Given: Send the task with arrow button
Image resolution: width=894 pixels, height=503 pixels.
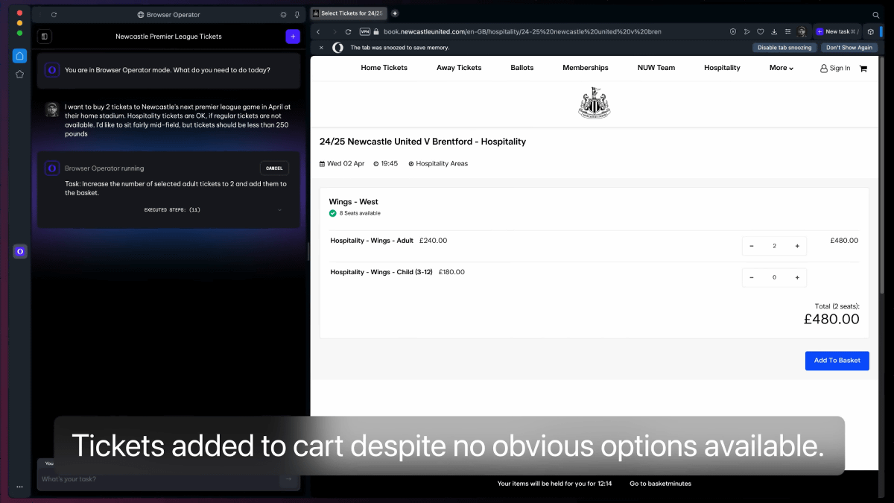Looking at the screenshot, I should [289, 479].
